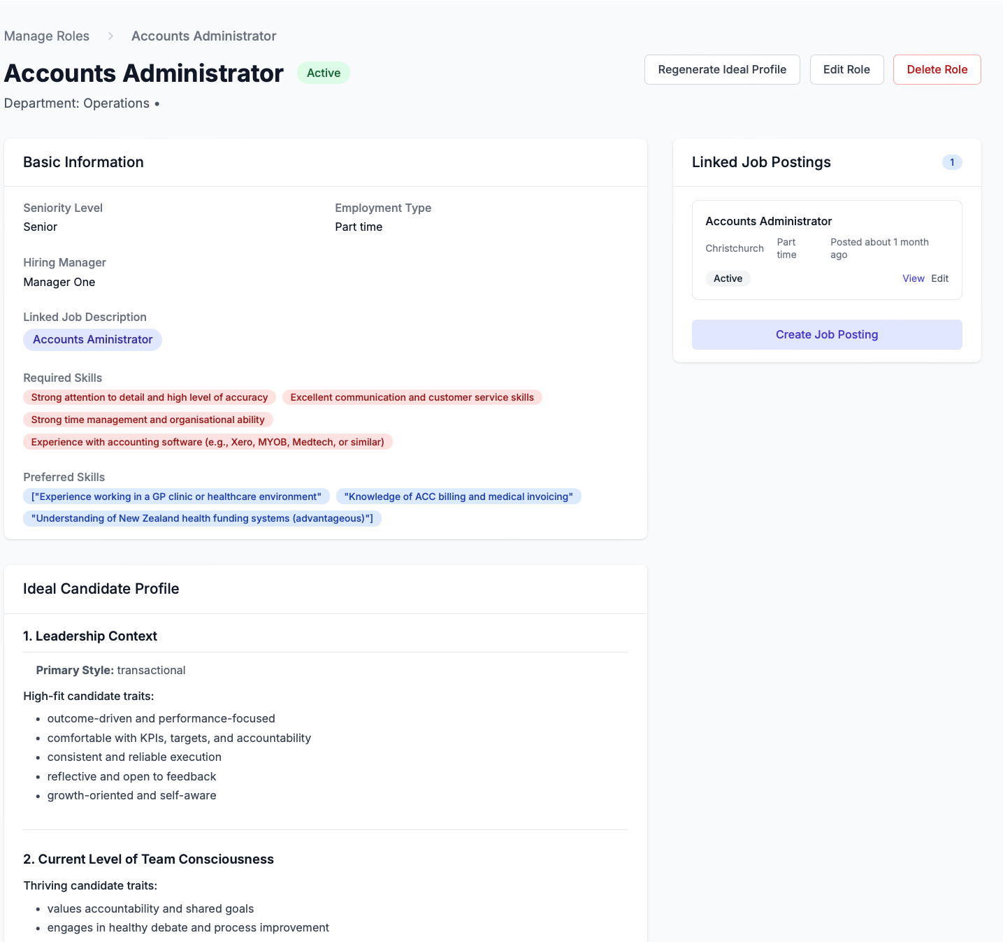View the linked Accounts Administrator job posting
The width and height of the screenshot is (1003, 942).
(913, 278)
